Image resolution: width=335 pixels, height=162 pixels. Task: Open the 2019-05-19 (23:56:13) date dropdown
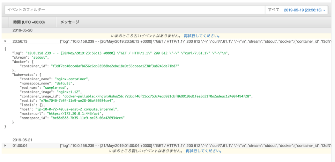tap(304, 10)
